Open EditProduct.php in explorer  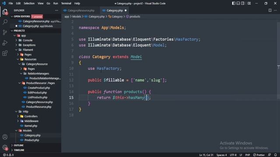pos(37,92)
